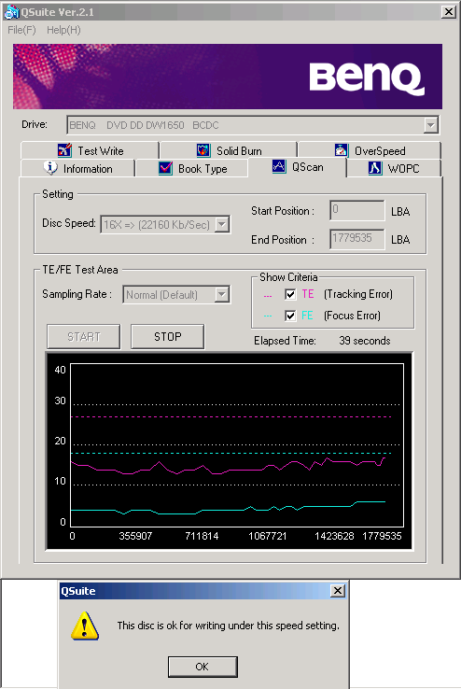Click the Information tab icon
Screen dimensions: 461x689
[x=50, y=168]
